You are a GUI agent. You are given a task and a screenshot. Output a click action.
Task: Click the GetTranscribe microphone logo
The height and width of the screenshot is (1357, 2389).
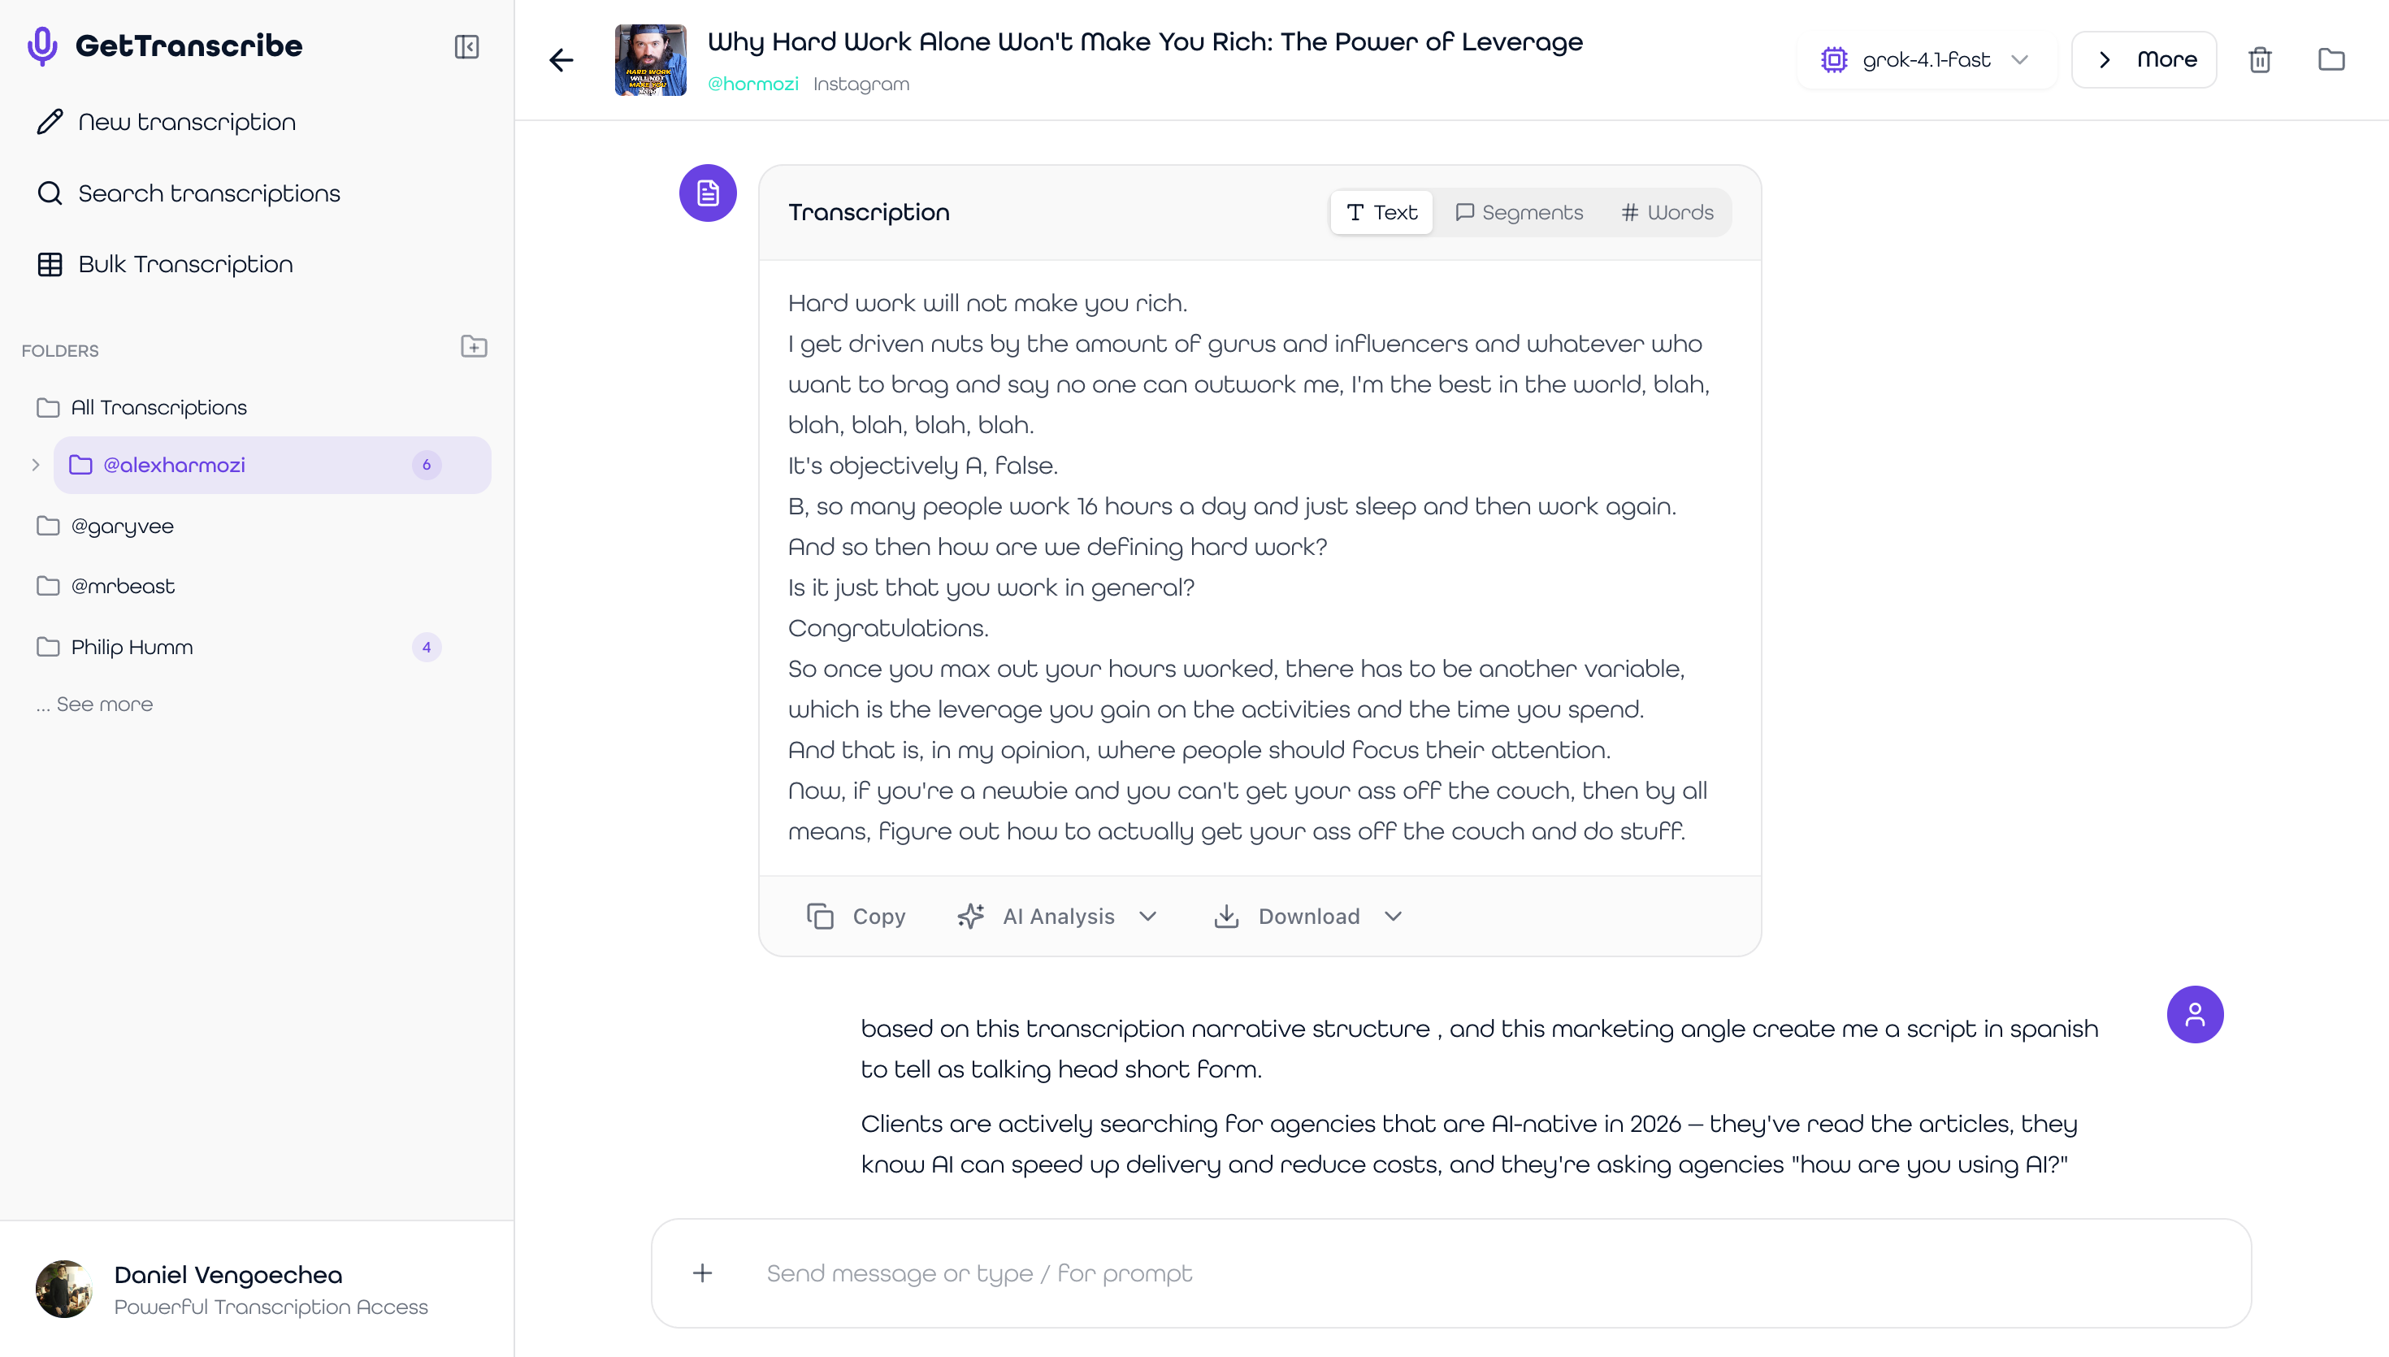tap(43, 46)
